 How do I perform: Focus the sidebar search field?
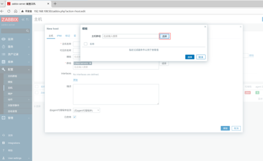tap(16, 31)
